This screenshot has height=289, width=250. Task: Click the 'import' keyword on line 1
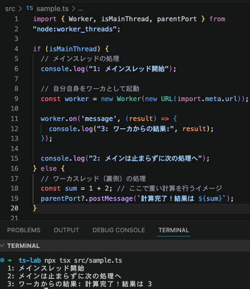click(45, 19)
